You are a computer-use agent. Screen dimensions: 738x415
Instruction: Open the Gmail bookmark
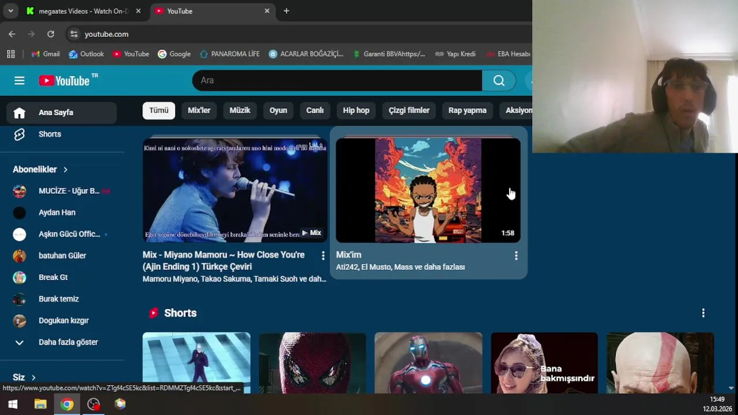46,54
